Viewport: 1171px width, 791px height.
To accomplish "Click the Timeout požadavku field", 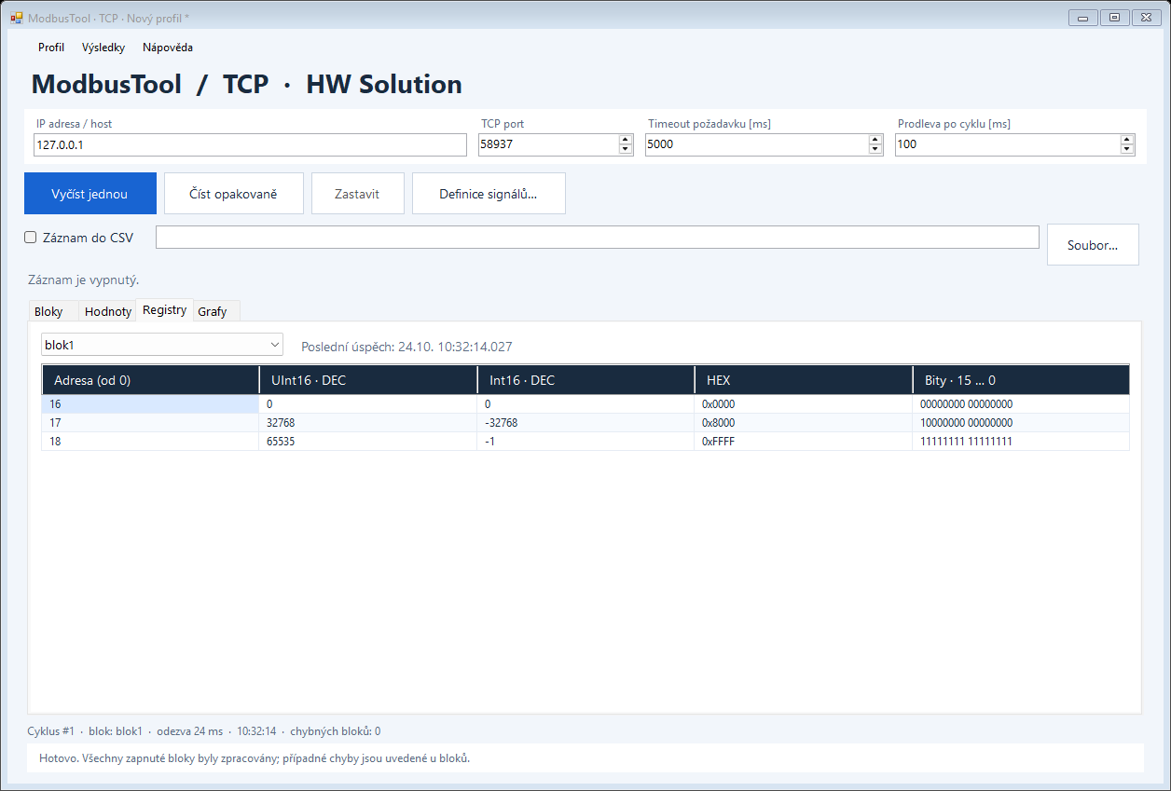I will [756, 144].
